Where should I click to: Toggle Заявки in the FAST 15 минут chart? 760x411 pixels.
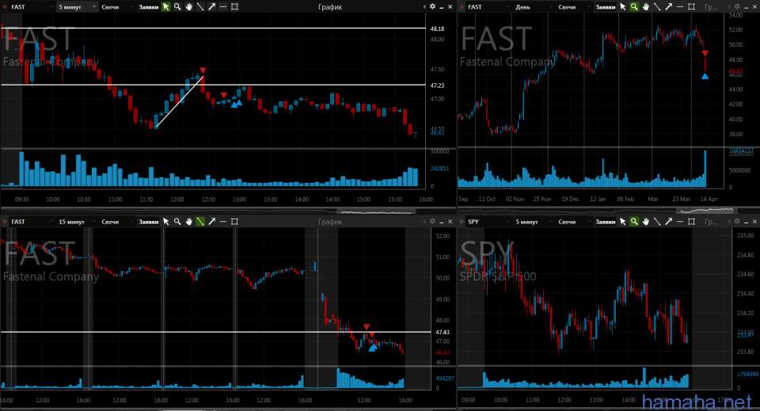pos(148,222)
